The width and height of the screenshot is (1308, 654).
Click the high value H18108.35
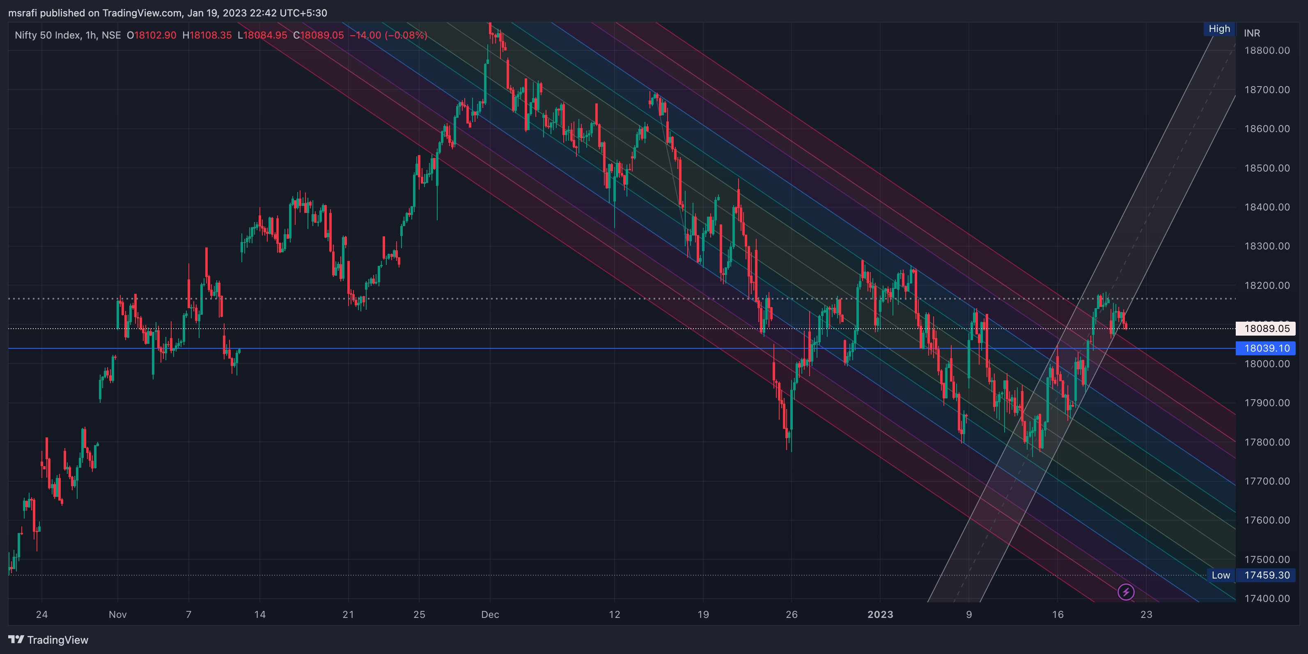click(207, 35)
